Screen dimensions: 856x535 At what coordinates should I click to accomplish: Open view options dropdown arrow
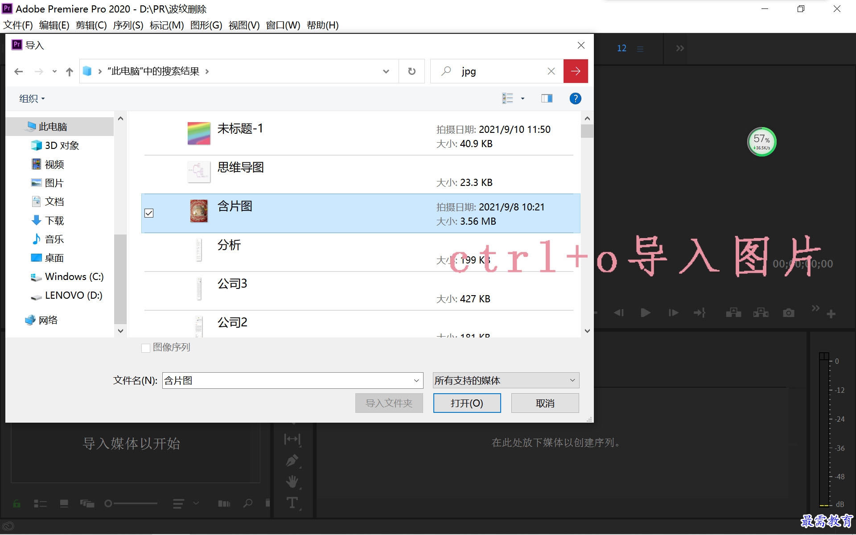tap(523, 99)
